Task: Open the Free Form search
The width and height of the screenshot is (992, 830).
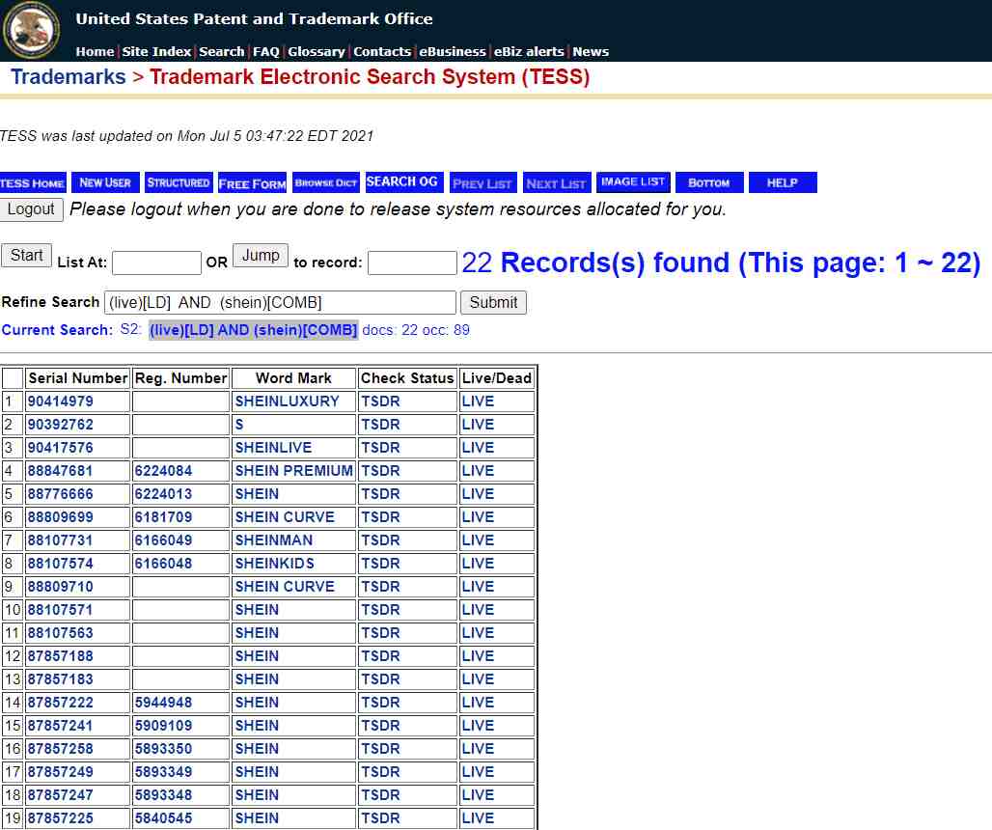Action: pos(253,182)
